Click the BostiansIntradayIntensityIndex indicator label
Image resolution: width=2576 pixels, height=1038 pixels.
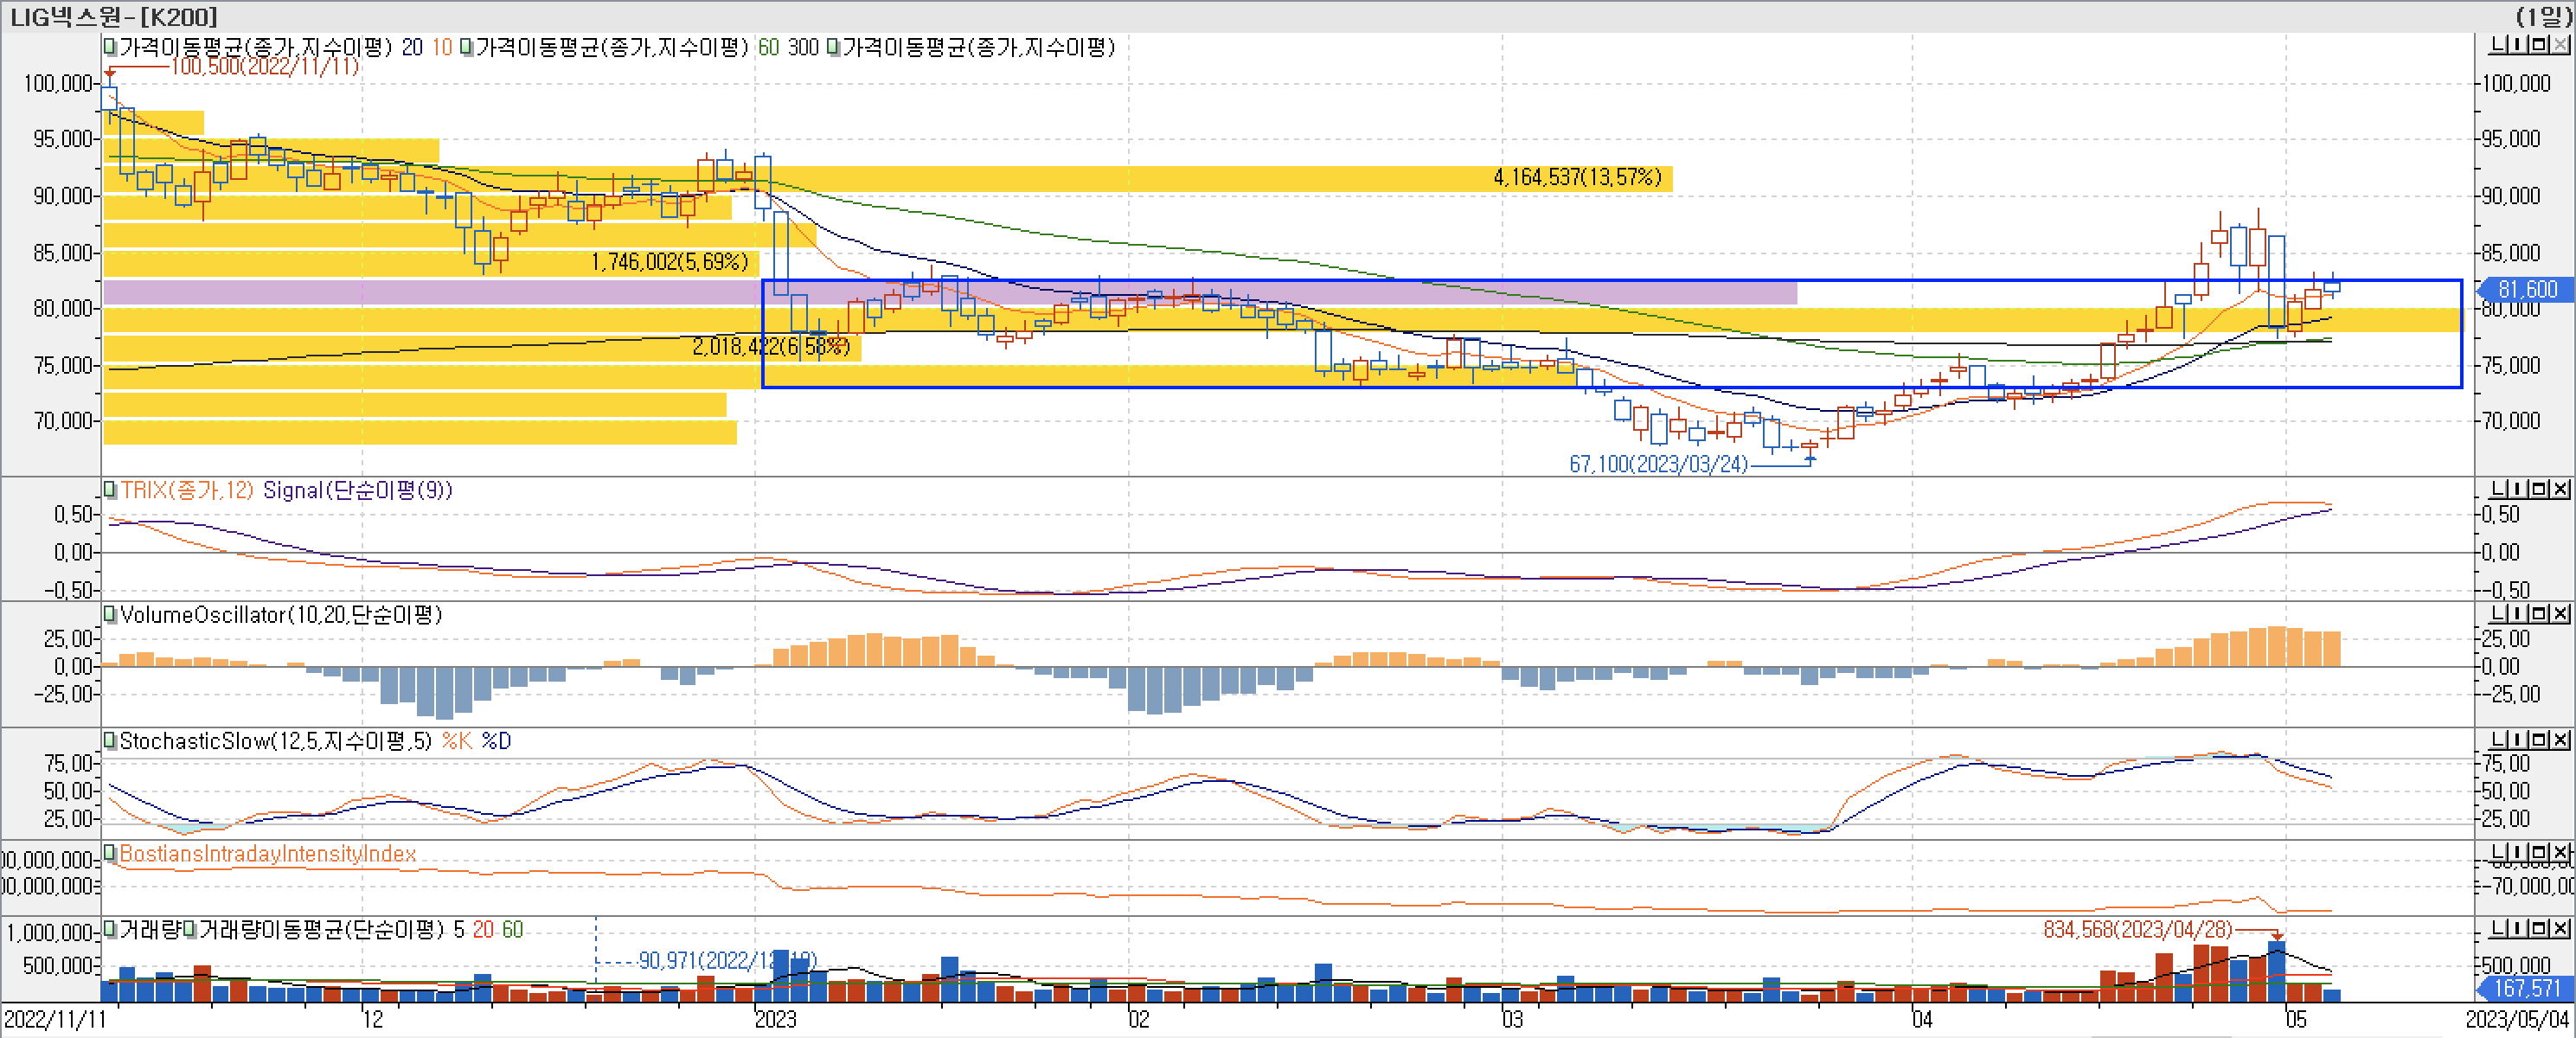point(267,854)
